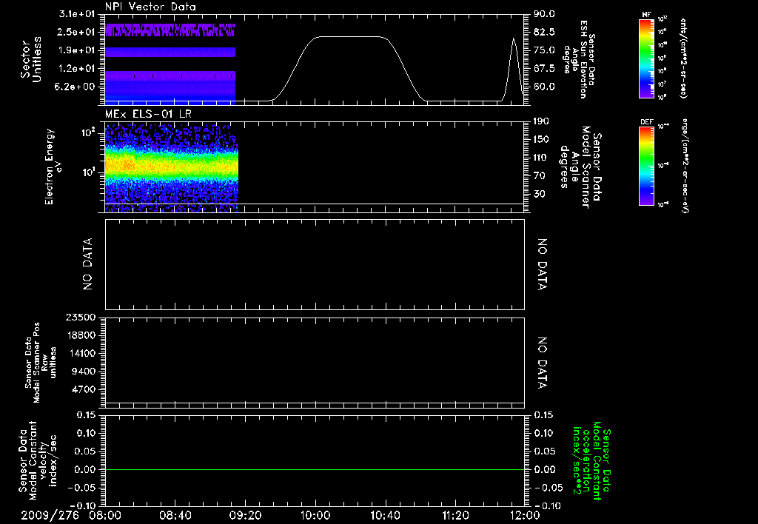Click the '110' scanner angle tick label
The image size is (758, 524).
pyautogui.click(x=541, y=158)
